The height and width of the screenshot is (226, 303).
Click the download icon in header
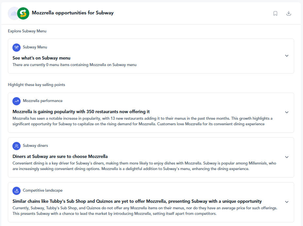(289, 13)
